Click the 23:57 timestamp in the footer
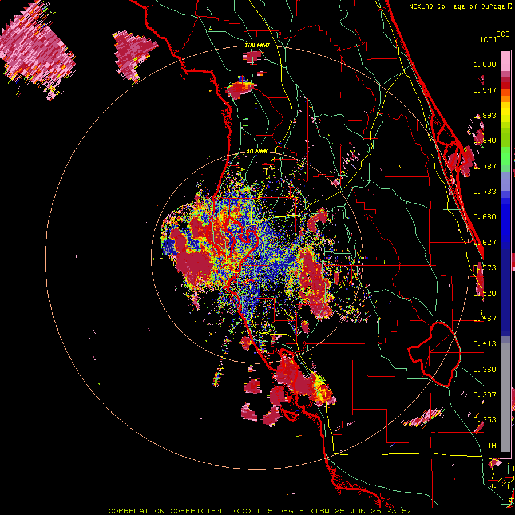 point(399,511)
